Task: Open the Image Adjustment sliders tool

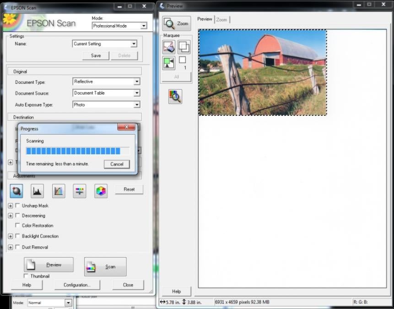Action: (x=80, y=191)
